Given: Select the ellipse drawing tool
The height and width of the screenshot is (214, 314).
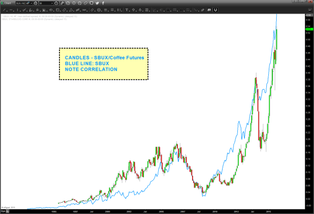Looking at the screenshot, I should [51, 10].
